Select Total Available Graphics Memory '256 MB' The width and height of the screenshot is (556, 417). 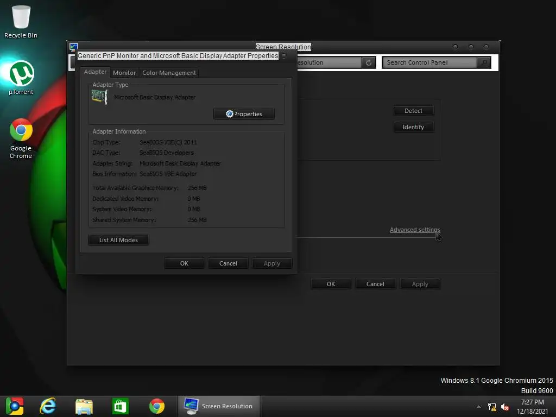[197, 188]
